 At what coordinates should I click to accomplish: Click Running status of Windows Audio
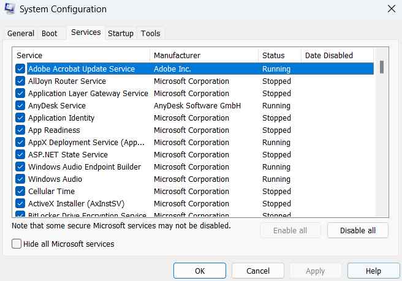pos(276,179)
